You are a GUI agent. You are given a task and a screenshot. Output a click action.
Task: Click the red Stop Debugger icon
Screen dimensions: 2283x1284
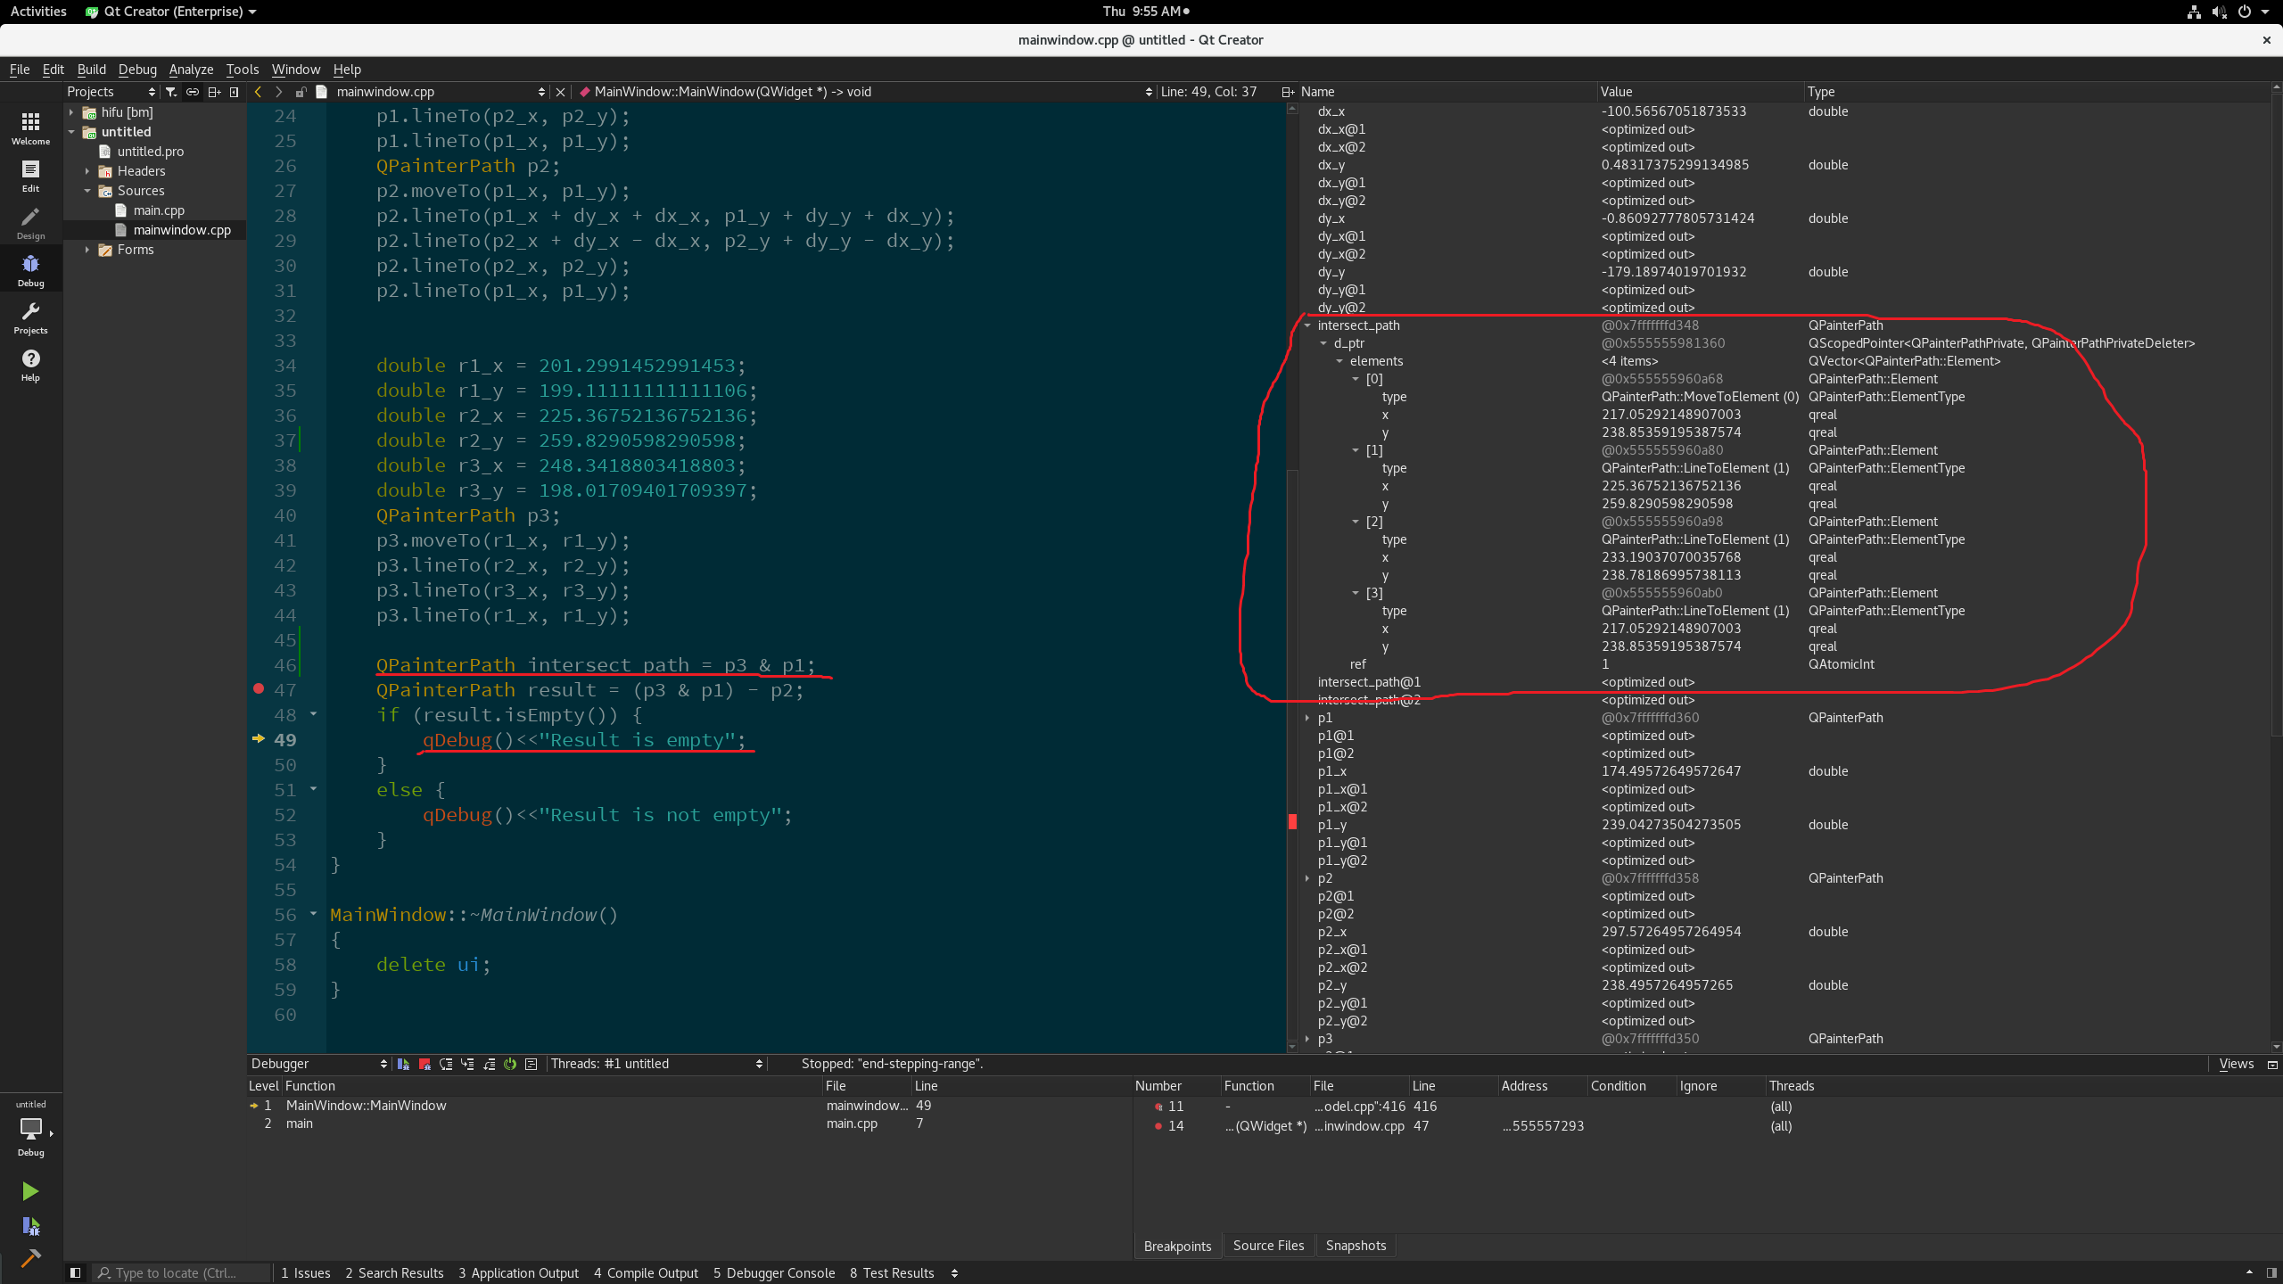tap(424, 1064)
